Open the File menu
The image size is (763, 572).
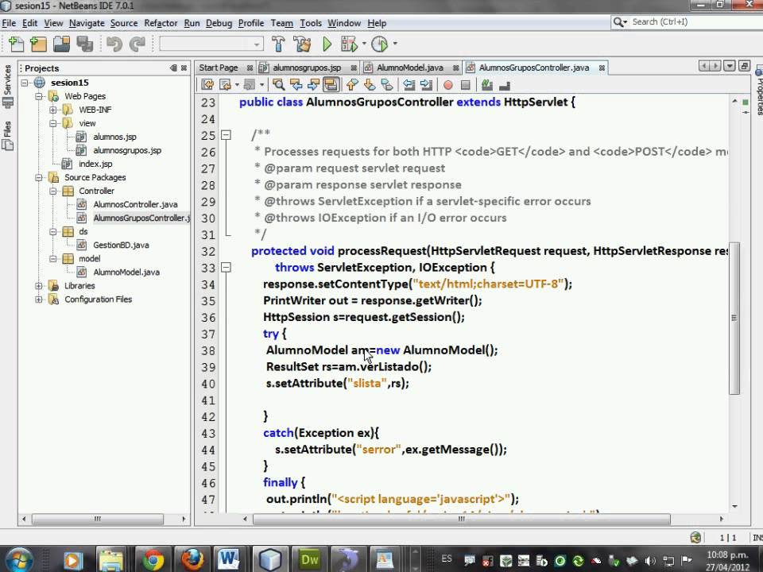[x=9, y=23]
